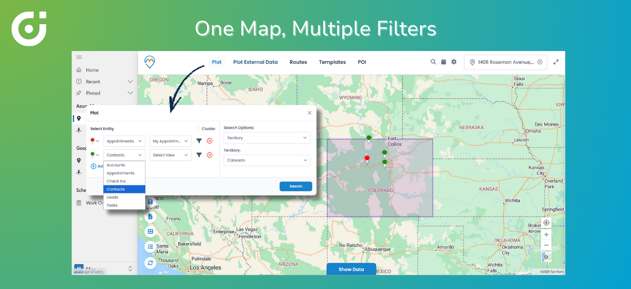Choose Leads from the entity list
This screenshot has width=631, height=289.
pos(125,197)
